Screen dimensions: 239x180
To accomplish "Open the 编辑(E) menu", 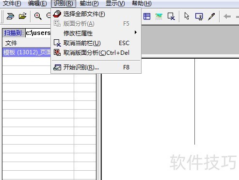I will [37, 3].
